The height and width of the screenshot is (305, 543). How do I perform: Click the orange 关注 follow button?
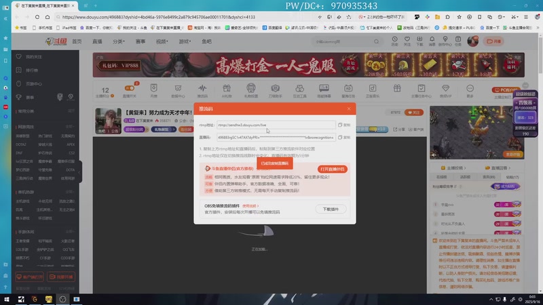[x=414, y=113]
